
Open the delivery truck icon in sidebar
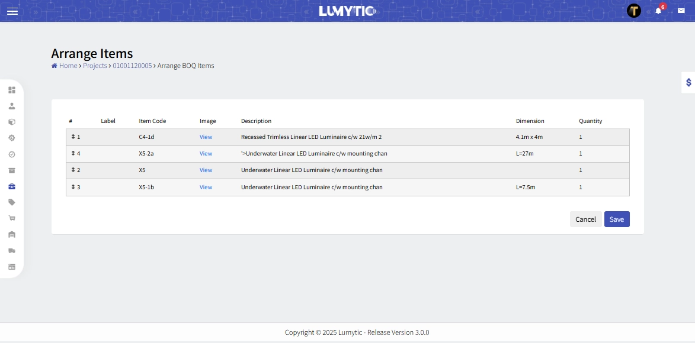click(x=12, y=251)
